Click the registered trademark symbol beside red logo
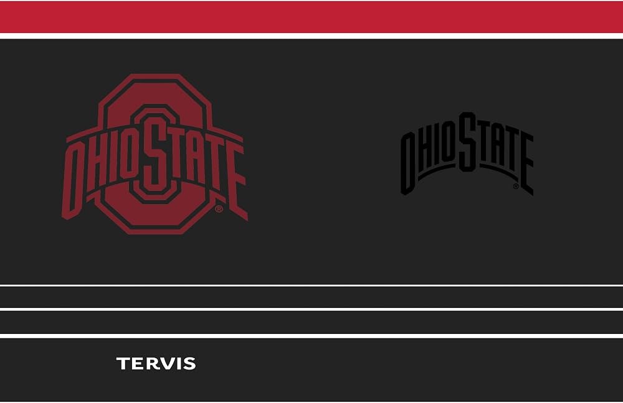 click(219, 208)
